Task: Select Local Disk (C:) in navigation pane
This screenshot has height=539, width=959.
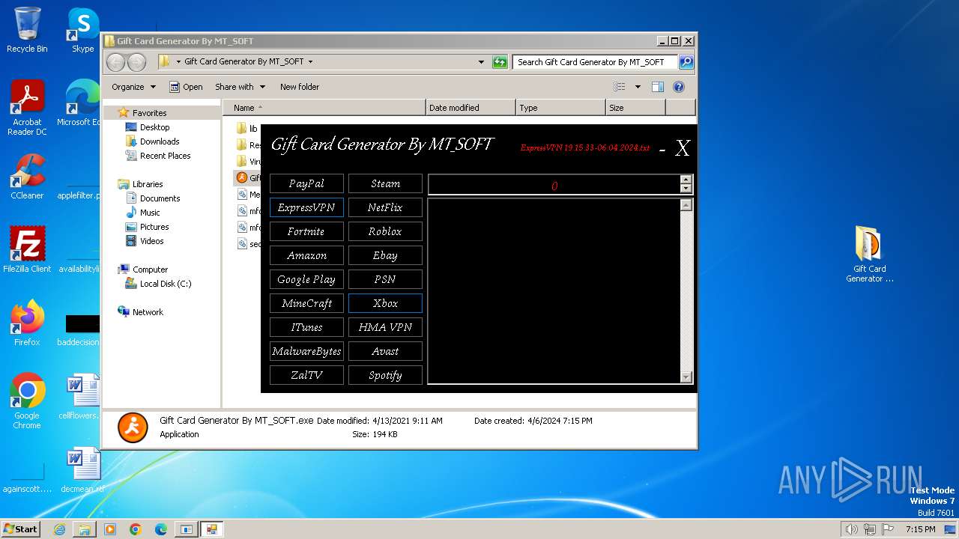Action: (x=165, y=284)
